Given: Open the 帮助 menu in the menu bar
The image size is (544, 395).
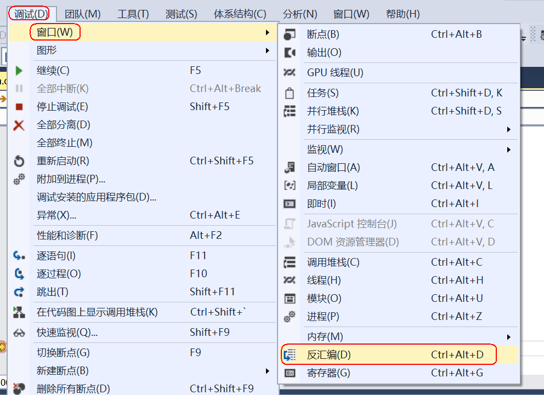Looking at the screenshot, I should [x=403, y=13].
